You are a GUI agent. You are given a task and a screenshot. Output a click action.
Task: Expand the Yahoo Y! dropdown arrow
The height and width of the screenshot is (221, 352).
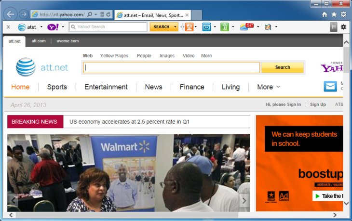(63, 26)
